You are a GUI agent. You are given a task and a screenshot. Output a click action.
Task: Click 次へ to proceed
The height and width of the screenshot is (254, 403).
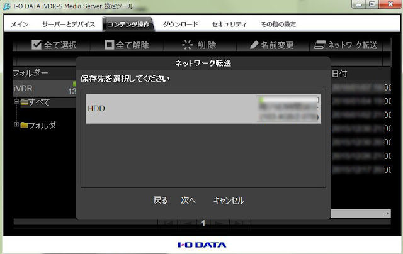click(x=188, y=201)
